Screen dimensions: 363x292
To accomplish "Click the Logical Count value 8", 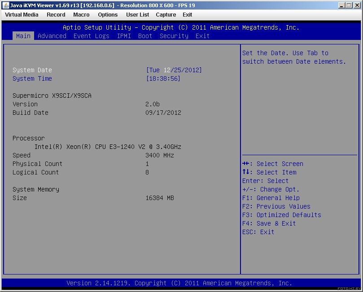I will coord(147,172).
